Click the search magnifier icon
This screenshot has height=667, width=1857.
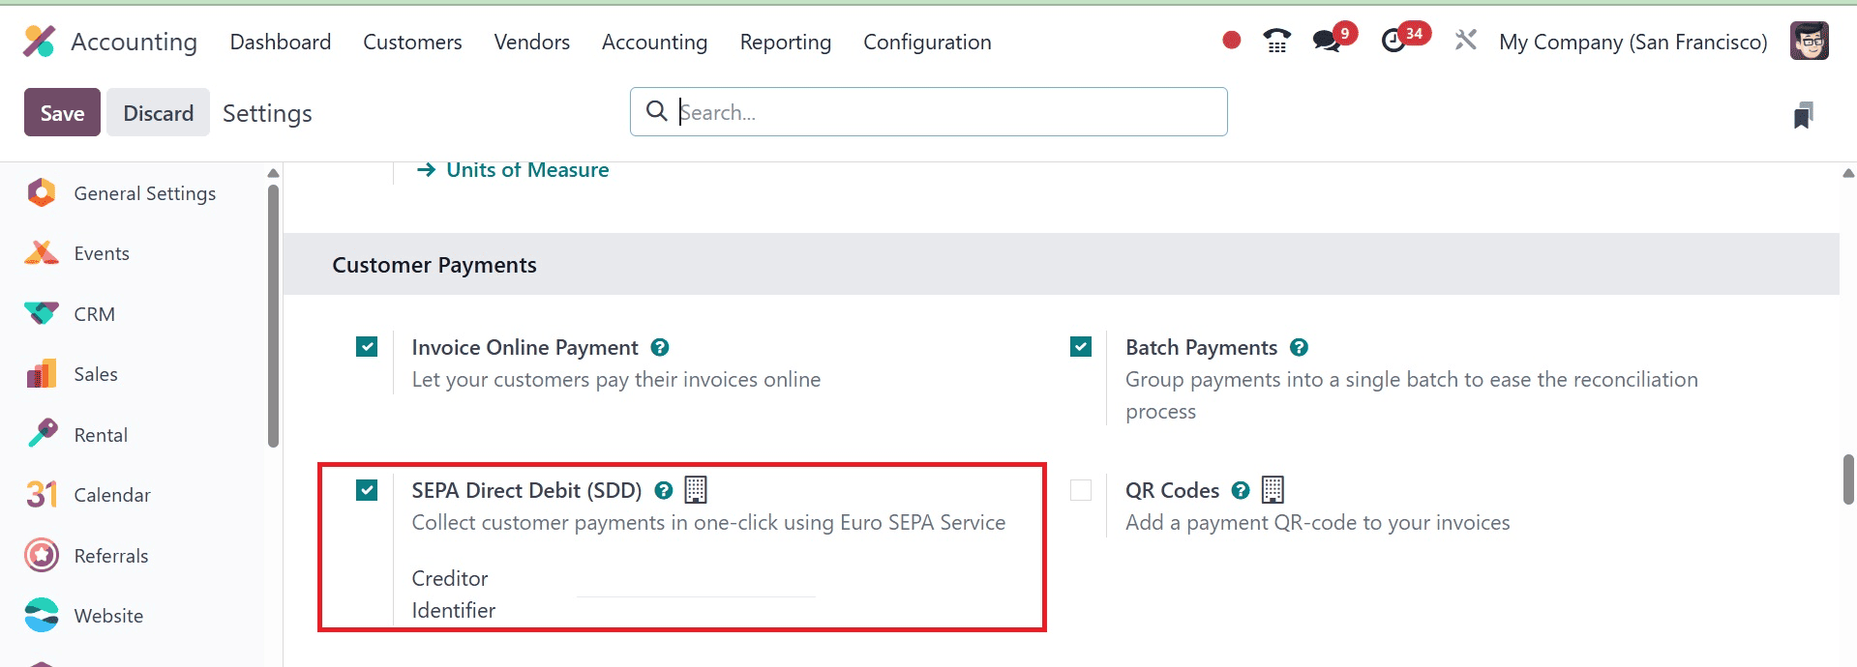tap(657, 111)
